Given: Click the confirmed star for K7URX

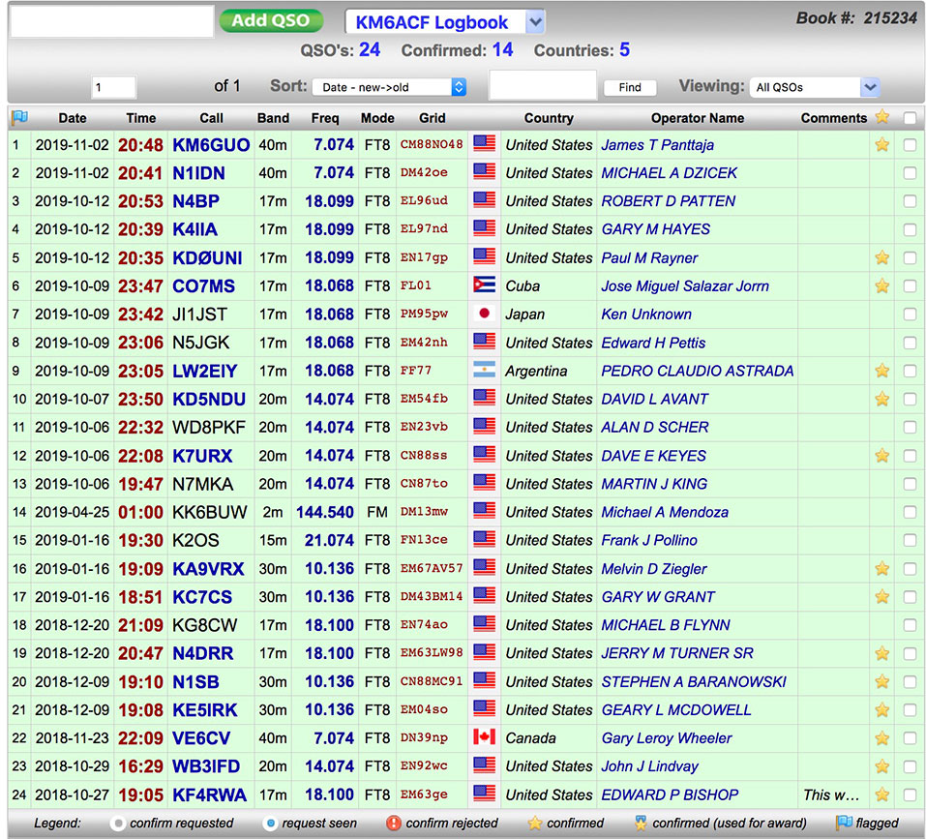Looking at the screenshot, I should pos(882,456).
